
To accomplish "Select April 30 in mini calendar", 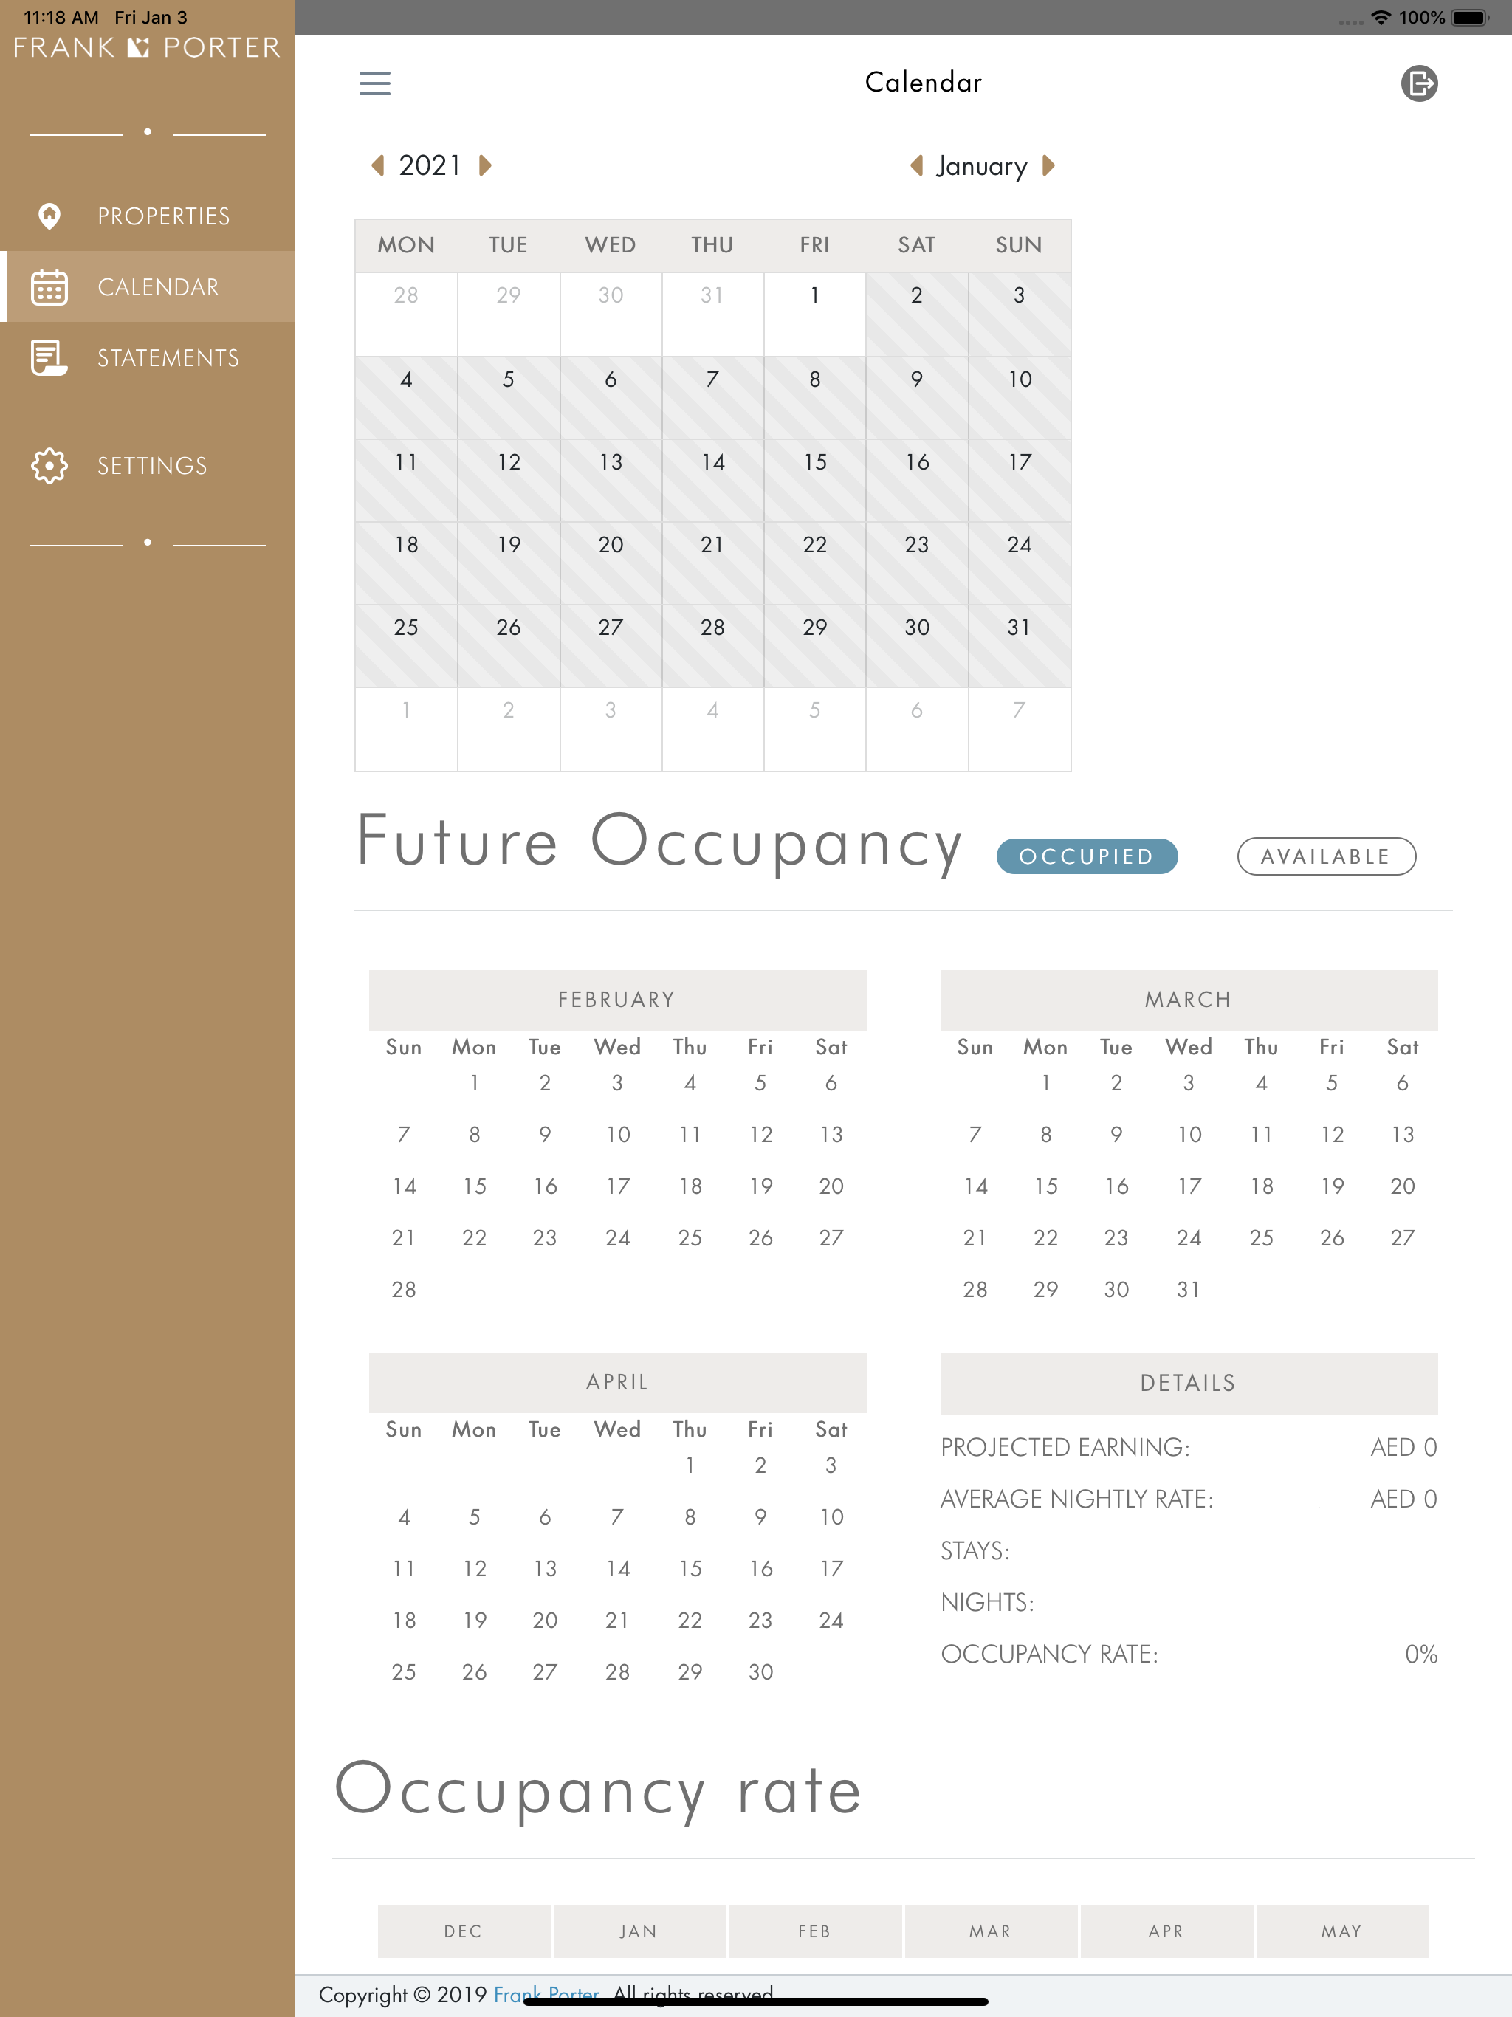I will 760,1671.
